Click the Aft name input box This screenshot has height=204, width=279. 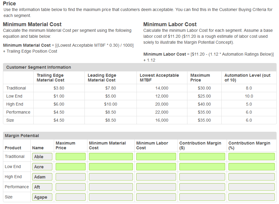[42, 187]
